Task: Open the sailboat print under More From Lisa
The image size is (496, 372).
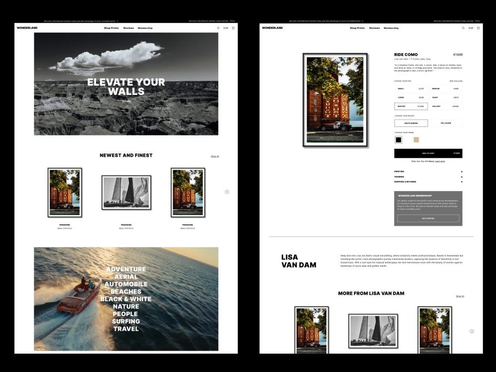Action: coord(373,331)
